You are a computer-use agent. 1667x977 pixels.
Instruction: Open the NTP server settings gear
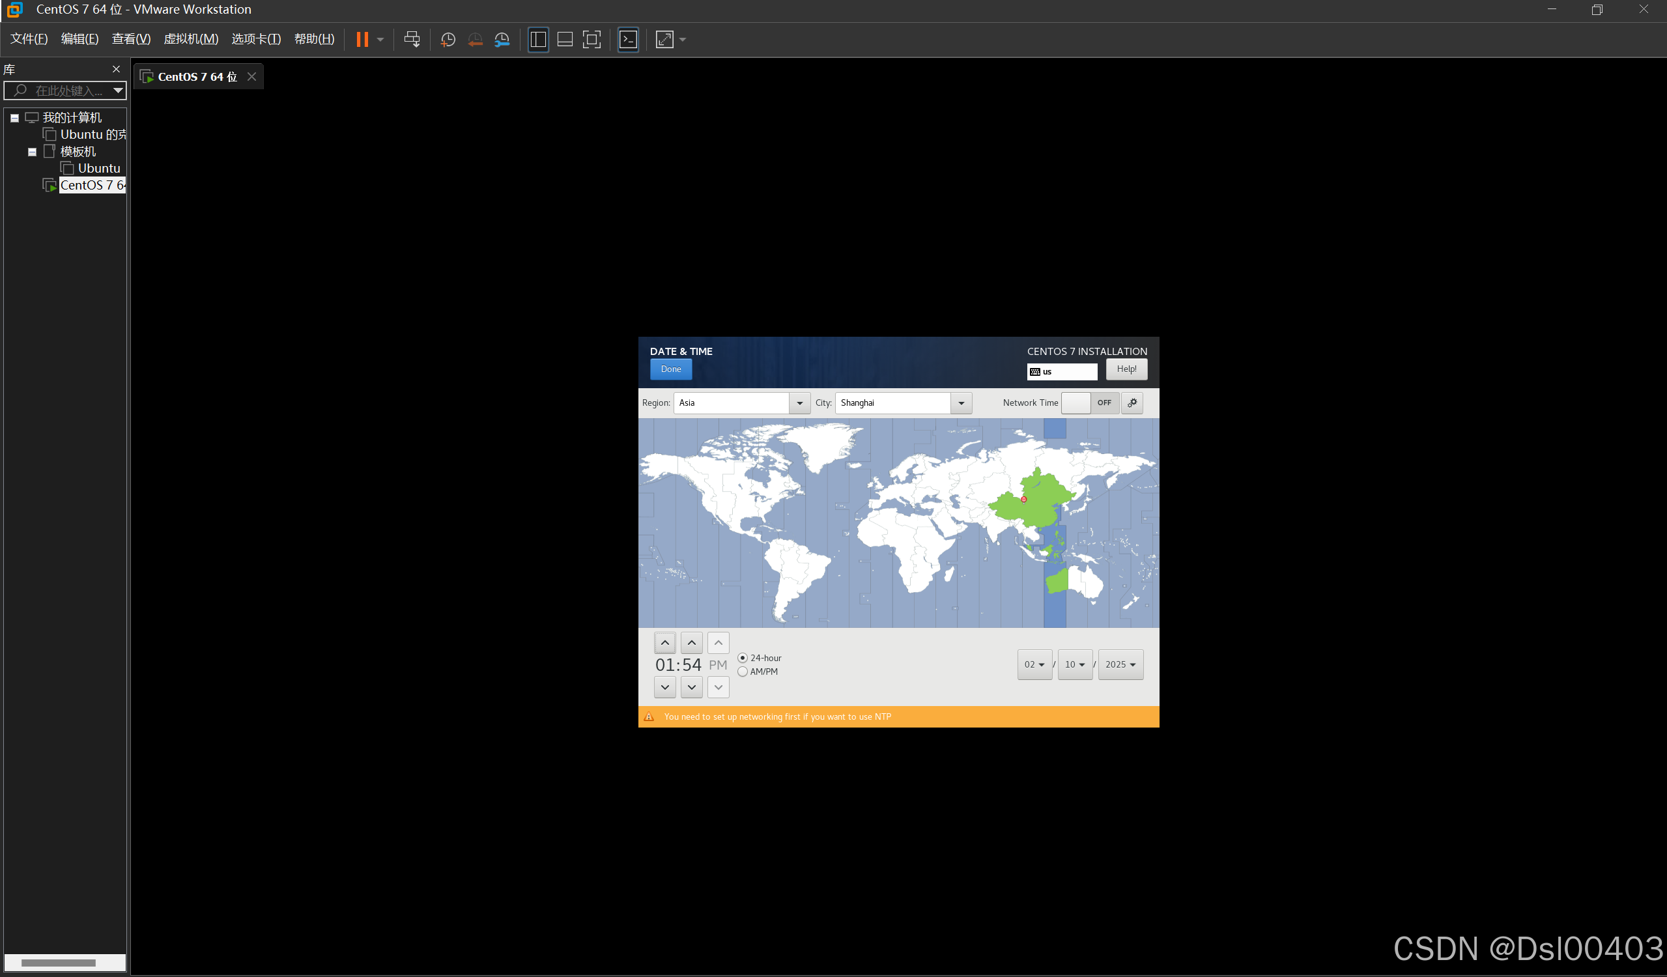1132,403
